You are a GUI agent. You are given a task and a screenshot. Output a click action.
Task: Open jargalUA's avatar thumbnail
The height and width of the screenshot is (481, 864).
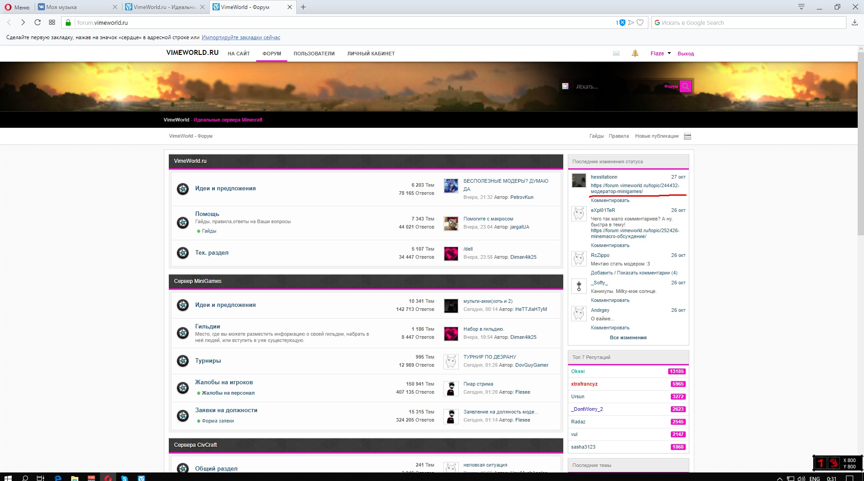pyautogui.click(x=451, y=223)
